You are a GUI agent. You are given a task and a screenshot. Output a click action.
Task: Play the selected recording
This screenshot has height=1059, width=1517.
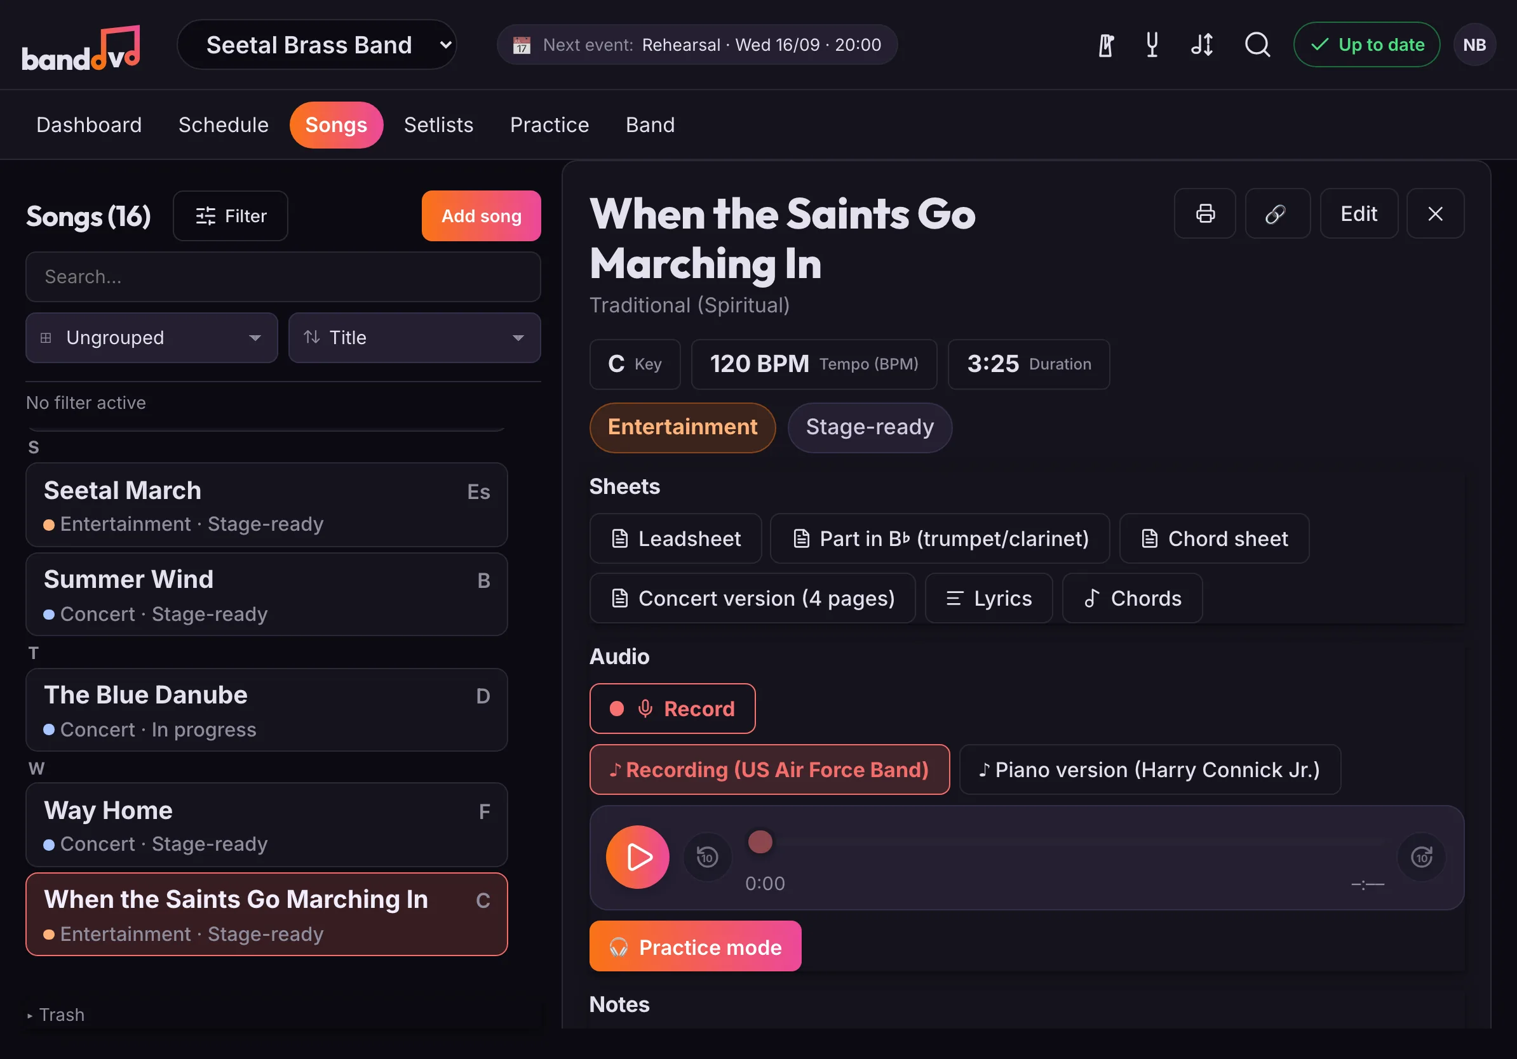tap(638, 857)
